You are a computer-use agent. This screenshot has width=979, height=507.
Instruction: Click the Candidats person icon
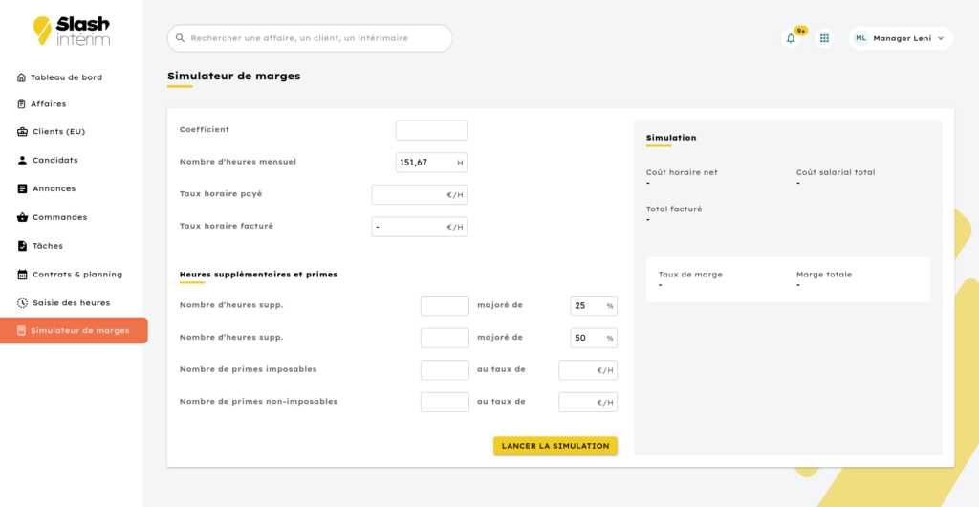[x=22, y=160]
